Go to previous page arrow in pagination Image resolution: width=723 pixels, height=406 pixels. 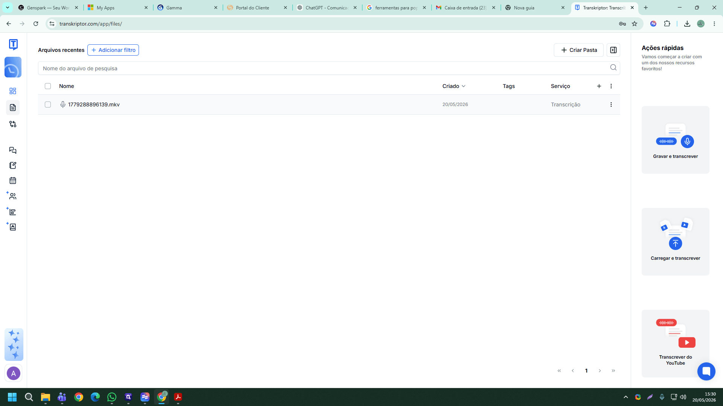(x=573, y=371)
